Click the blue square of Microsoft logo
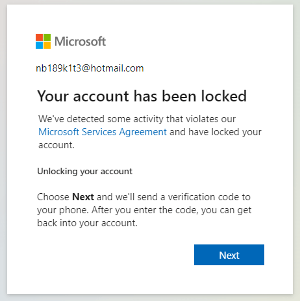This screenshot has height=301, width=300. 39,46
